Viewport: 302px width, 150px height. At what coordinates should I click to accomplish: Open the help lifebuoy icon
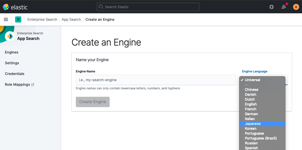(271, 7)
